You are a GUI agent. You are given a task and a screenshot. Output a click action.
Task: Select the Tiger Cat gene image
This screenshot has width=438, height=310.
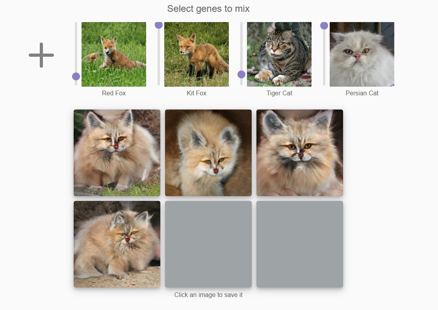279,54
